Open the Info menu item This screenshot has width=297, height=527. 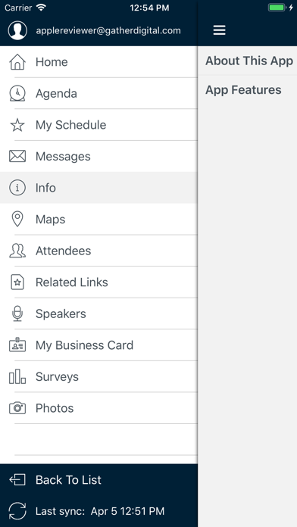click(98, 188)
